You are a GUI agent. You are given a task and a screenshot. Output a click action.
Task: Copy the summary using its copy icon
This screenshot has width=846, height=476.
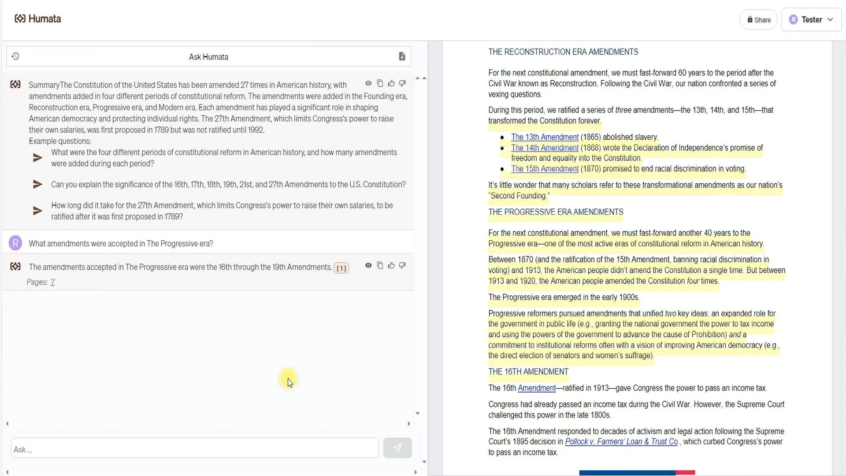[x=380, y=83]
